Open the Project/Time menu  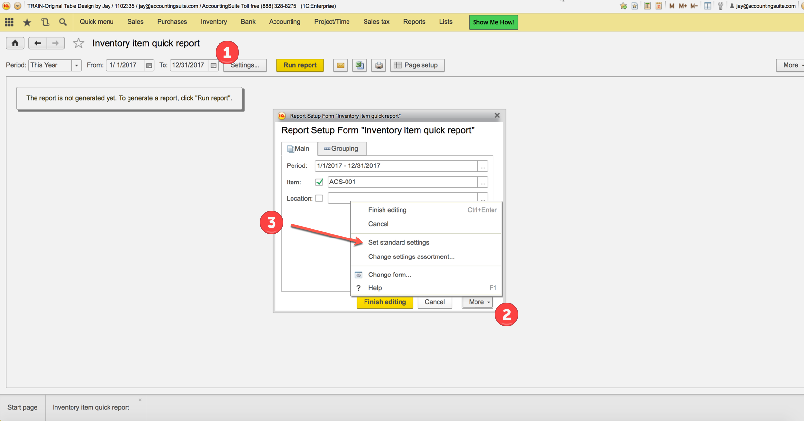point(332,22)
